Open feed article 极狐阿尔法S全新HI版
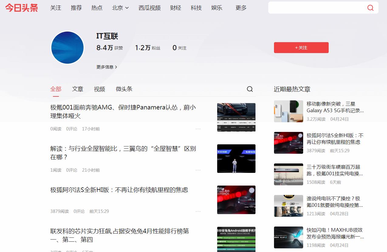This screenshot has width=387, height=252. coord(119,190)
